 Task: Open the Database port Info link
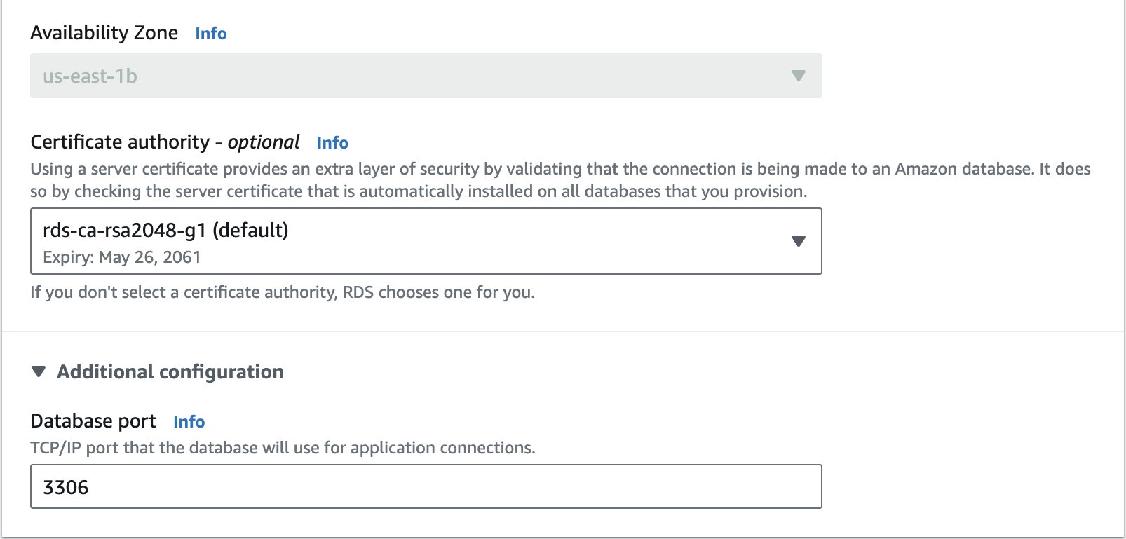[189, 422]
